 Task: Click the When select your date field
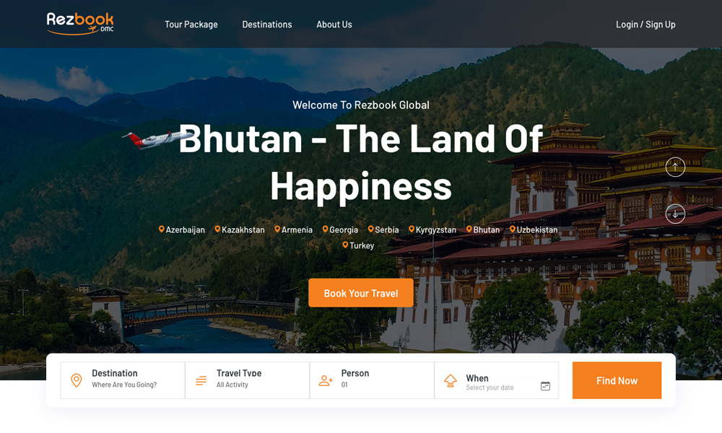(497, 380)
